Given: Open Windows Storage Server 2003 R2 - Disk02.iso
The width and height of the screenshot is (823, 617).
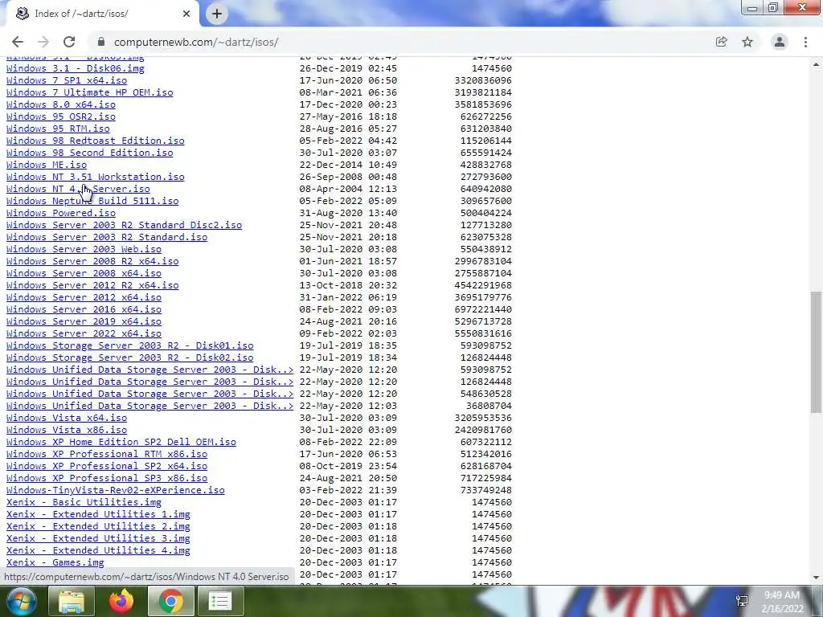Looking at the screenshot, I should coord(129,358).
